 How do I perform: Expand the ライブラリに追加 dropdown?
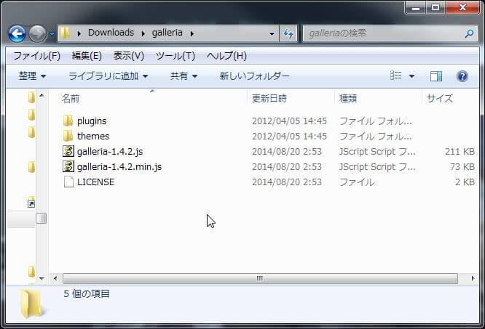click(x=108, y=76)
